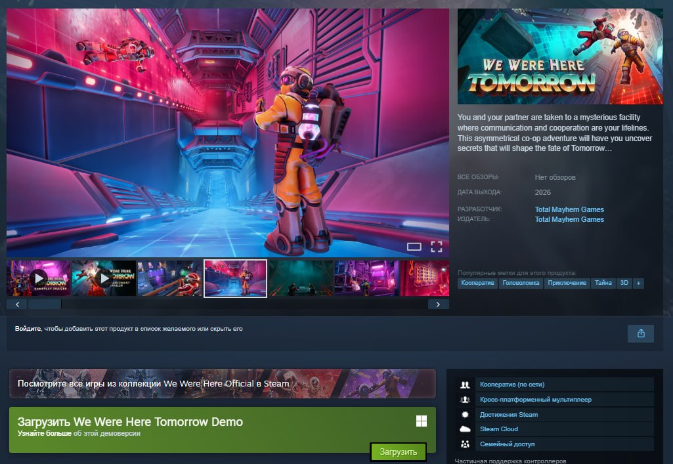Image resolution: width=673 pixels, height=464 pixels.
Task: Play the Gameplay Trailer thumbnail
Action: [x=39, y=278]
